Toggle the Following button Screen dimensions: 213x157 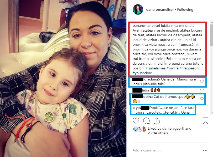point(185,9)
